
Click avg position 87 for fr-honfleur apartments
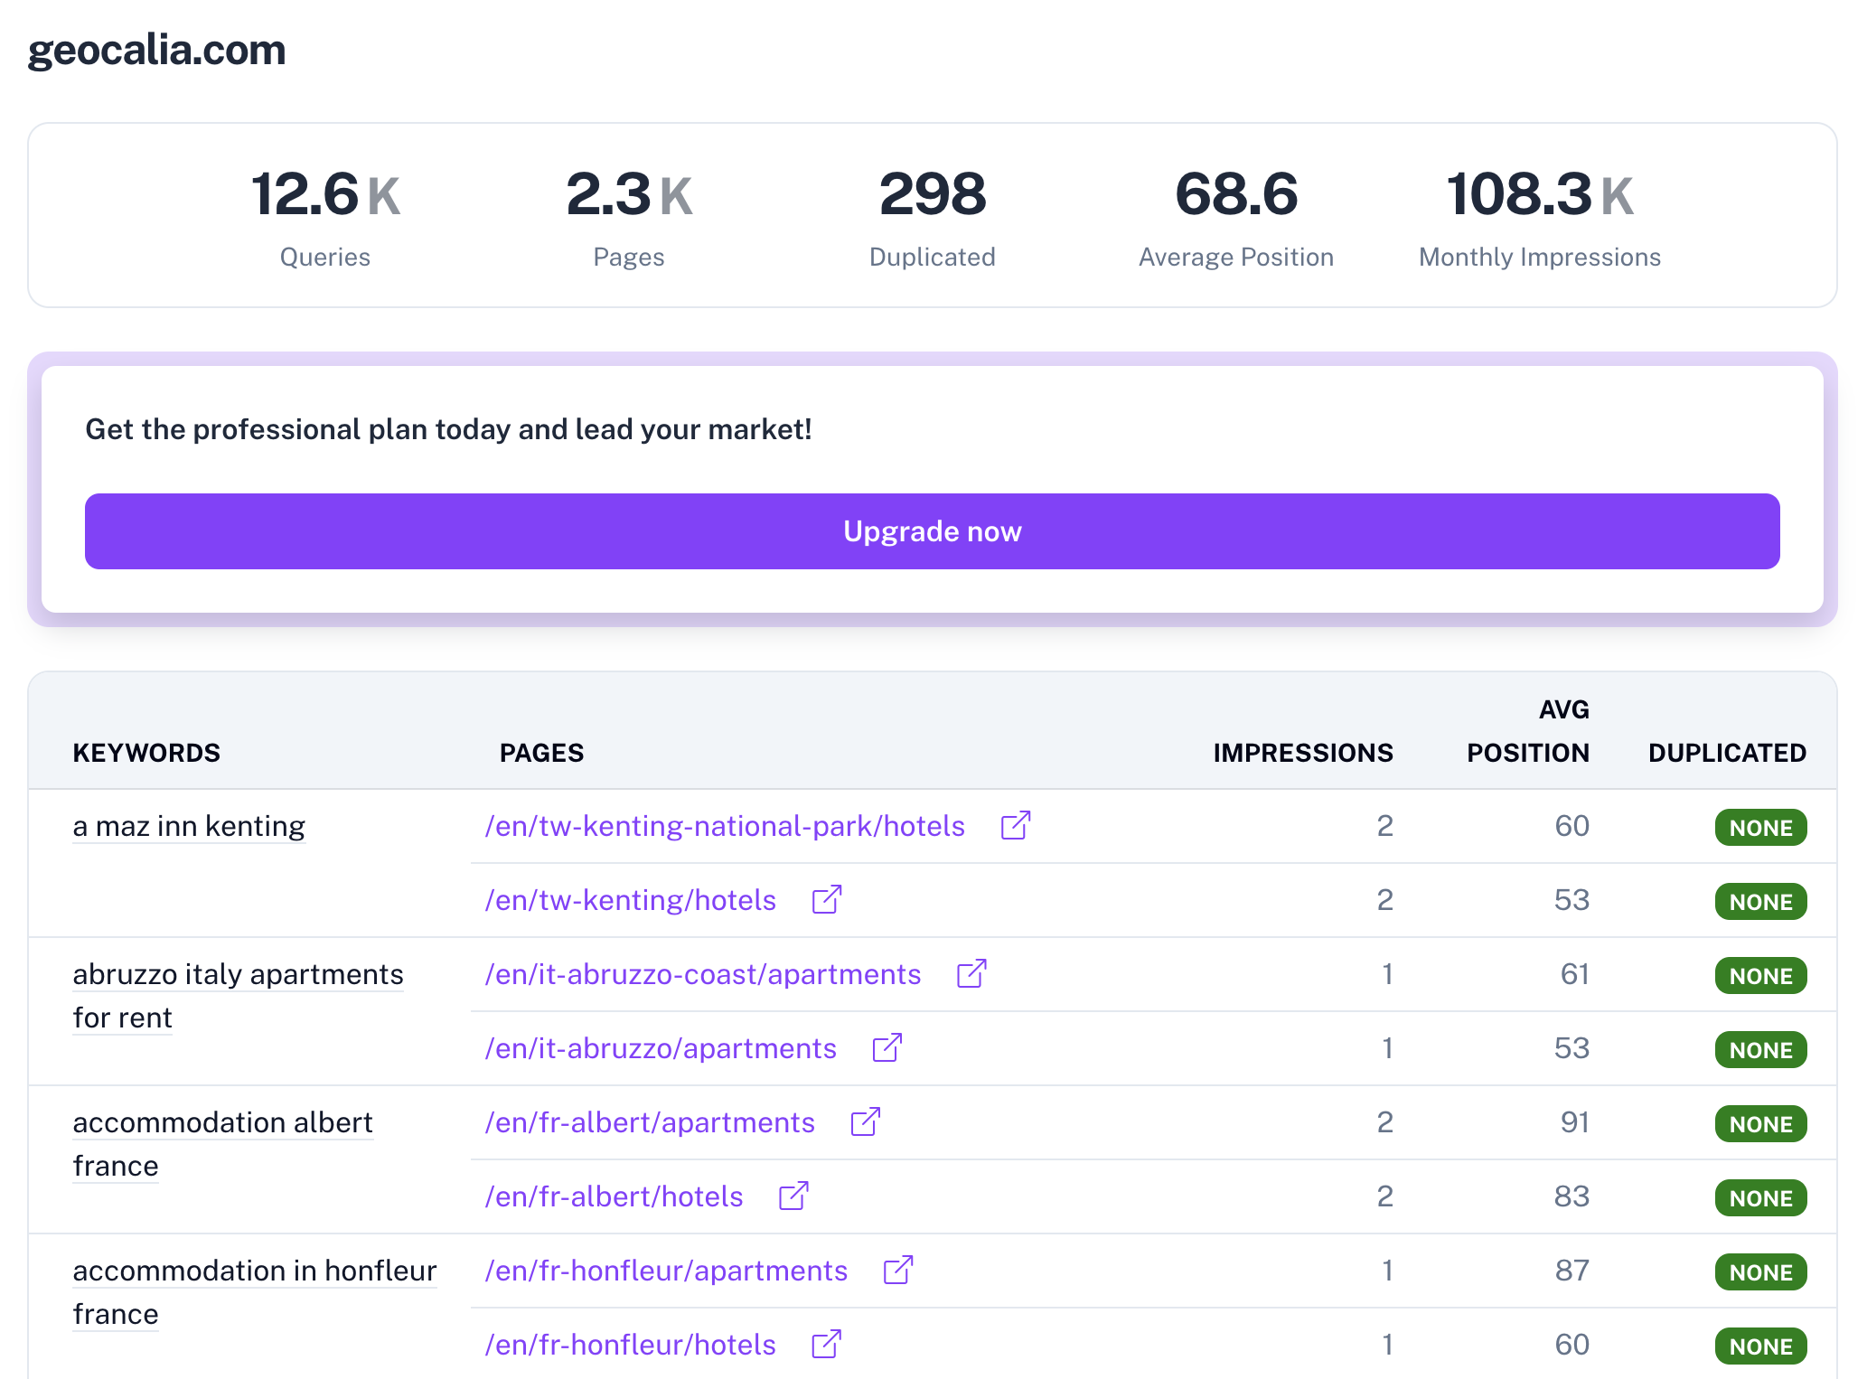[x=1571, y=1271]
